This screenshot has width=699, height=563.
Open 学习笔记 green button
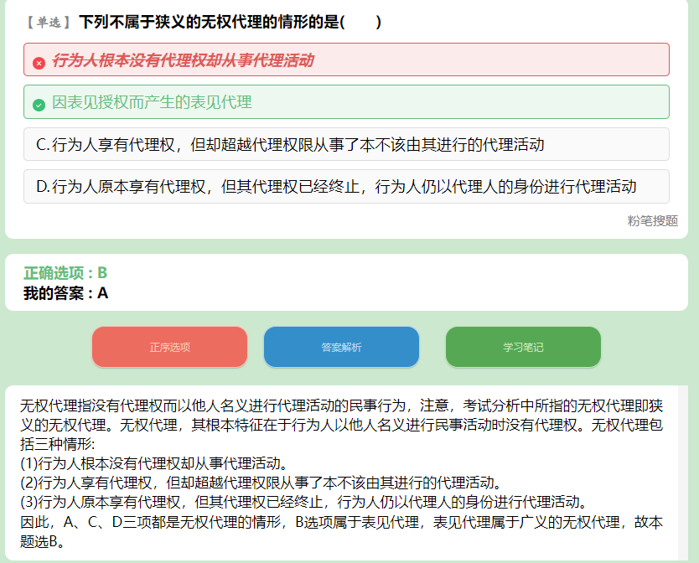pyautogui.click(x=523, y=347)
